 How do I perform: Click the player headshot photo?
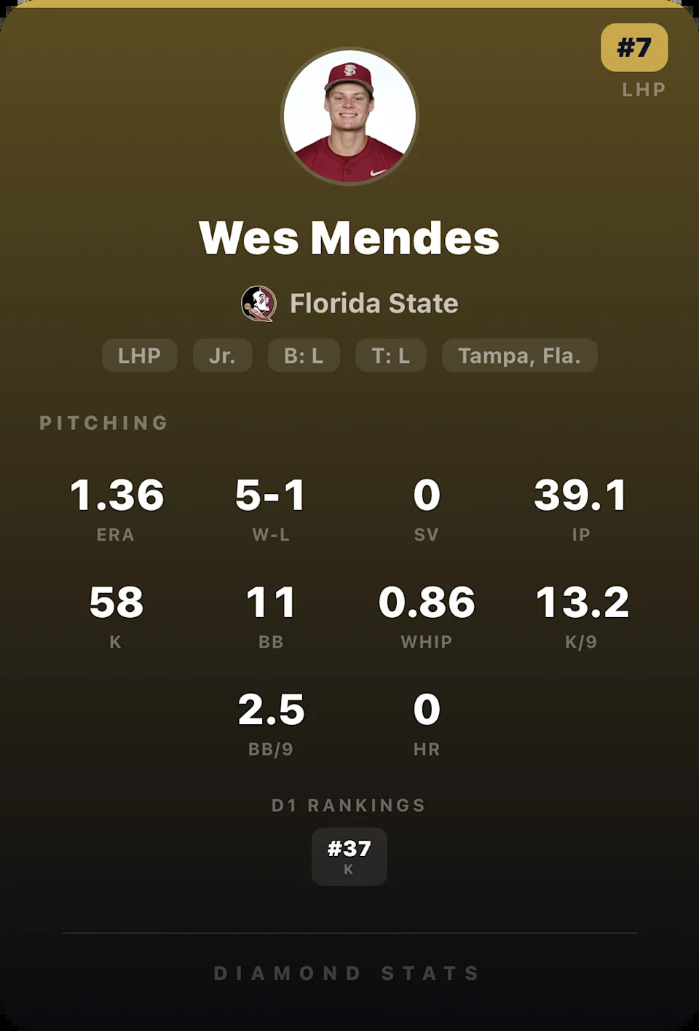(349, 117)
